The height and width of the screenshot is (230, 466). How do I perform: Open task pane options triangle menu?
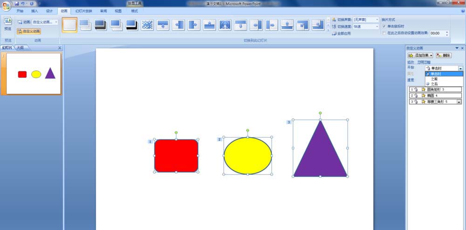(457, 48)
